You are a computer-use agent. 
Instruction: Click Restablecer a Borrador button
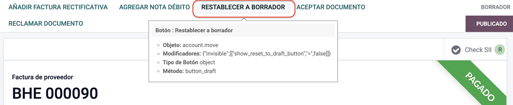pyautogui.click(x=243, y=7)
